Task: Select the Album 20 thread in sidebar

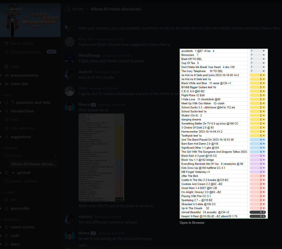Action: click(x=33, y=164)
